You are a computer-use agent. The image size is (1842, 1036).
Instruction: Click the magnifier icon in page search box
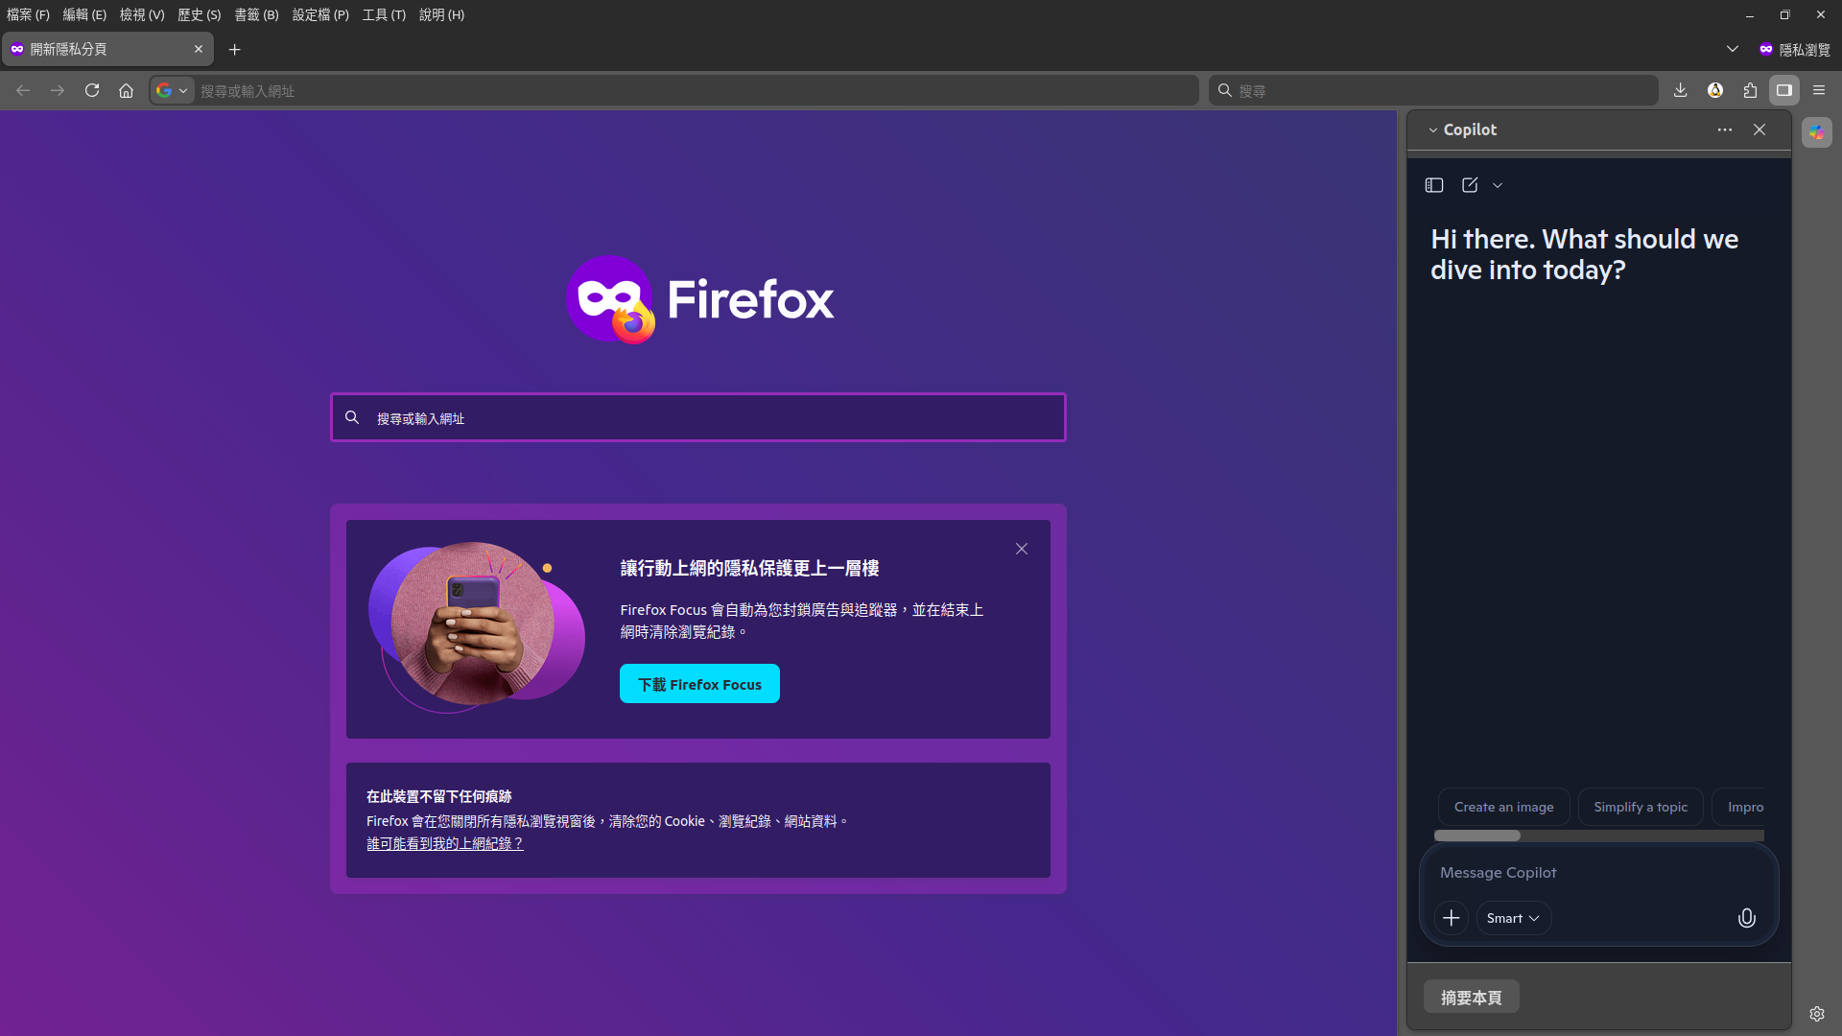point(352,417)
